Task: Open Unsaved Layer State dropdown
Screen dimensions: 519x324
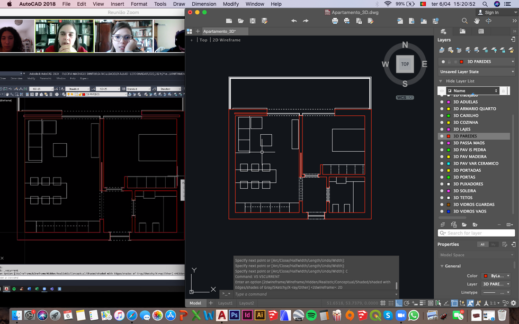Action: point(477,72)
